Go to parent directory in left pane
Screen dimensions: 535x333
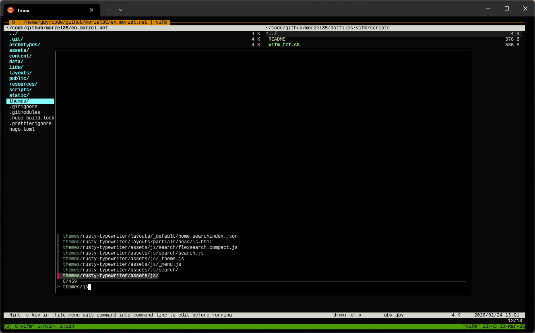[x=13, y=34]
